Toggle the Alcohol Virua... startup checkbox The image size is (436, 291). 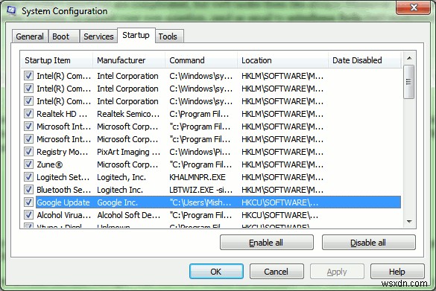(x=28, y=214)
